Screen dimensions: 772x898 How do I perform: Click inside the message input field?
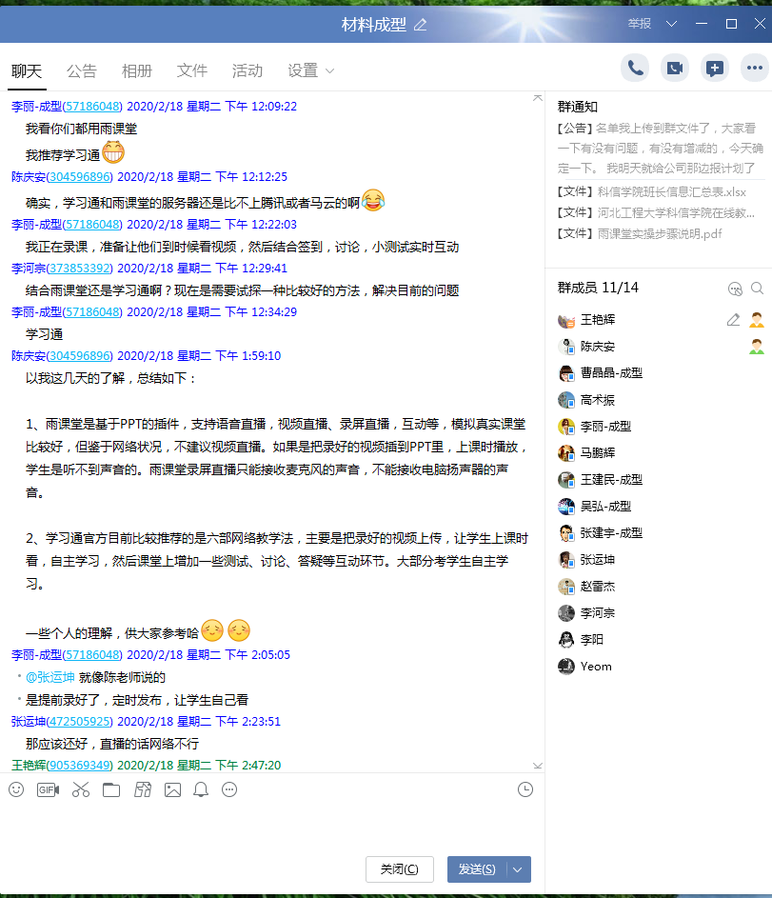coord(271,824)
